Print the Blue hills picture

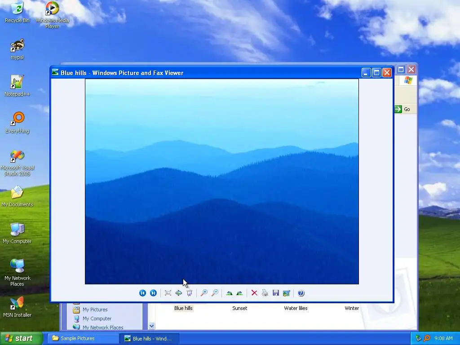265,293
